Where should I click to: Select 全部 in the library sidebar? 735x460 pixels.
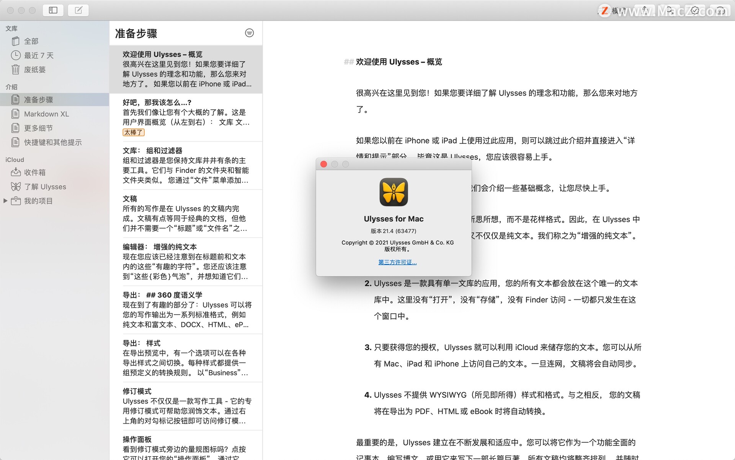pos(54,41)
